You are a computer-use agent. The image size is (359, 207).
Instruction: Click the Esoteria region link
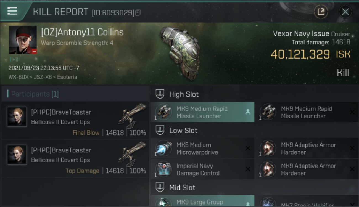click(67, 77)
